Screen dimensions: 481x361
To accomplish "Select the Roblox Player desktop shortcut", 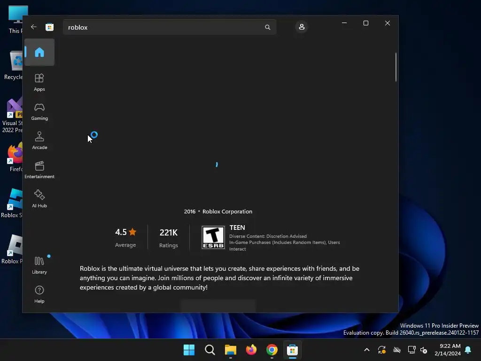I will pyautogui.click(x=12, y=249).
